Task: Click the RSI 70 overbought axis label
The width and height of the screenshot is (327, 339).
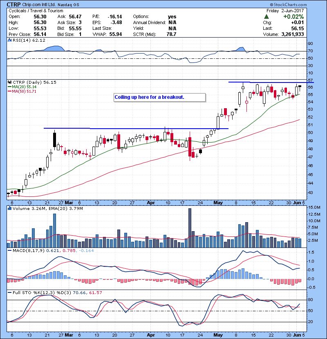Action: pos(310,51)
